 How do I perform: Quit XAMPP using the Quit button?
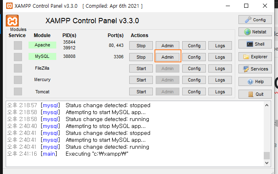click(255, 94)
